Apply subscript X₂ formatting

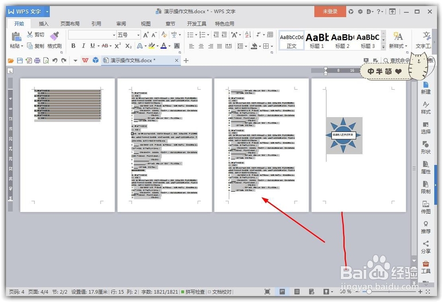128,46
